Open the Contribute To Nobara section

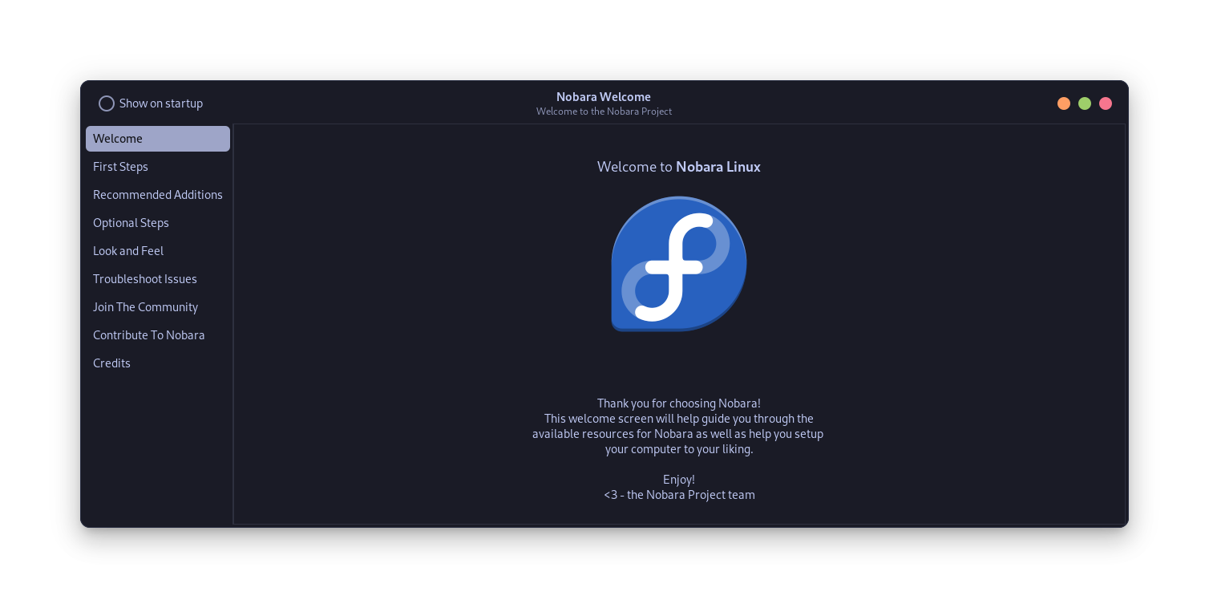148,334
